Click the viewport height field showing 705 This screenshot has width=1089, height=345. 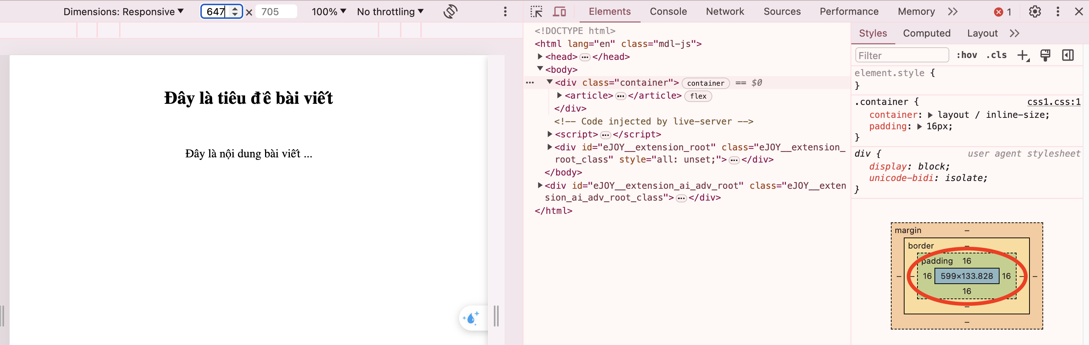pos(276,11)
